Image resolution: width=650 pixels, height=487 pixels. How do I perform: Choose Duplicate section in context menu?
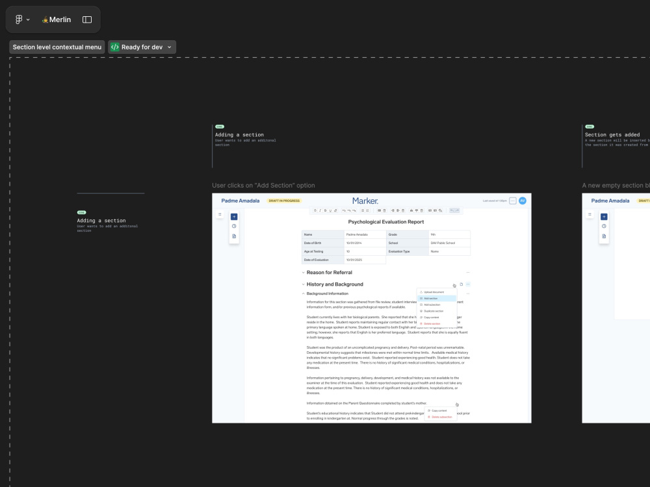click(437, 311)
